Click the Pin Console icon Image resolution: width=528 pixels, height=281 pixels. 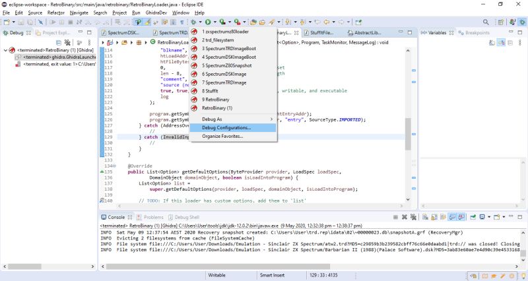pyautogui.click(x=473, y=217)
